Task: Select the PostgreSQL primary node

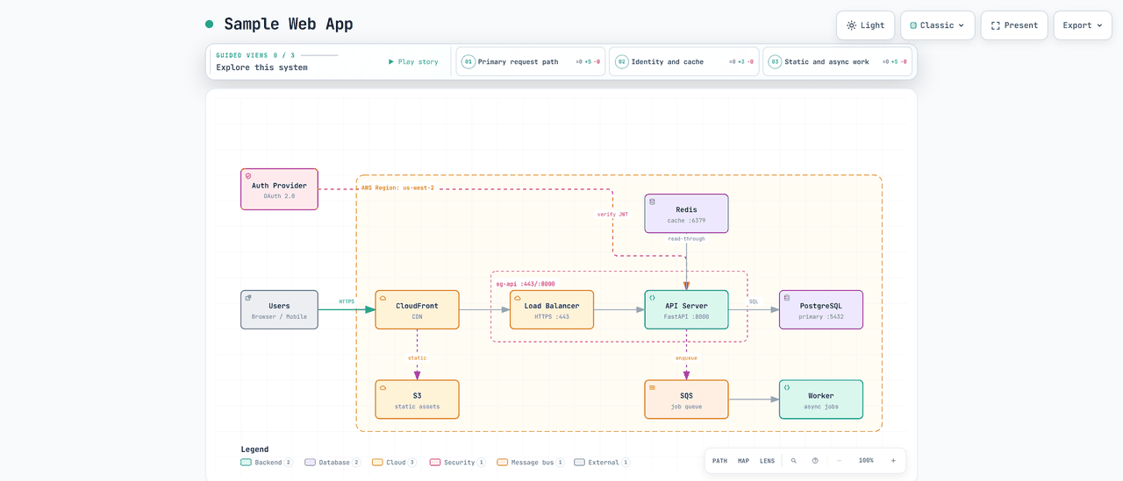Action: (x=821, y=310)
